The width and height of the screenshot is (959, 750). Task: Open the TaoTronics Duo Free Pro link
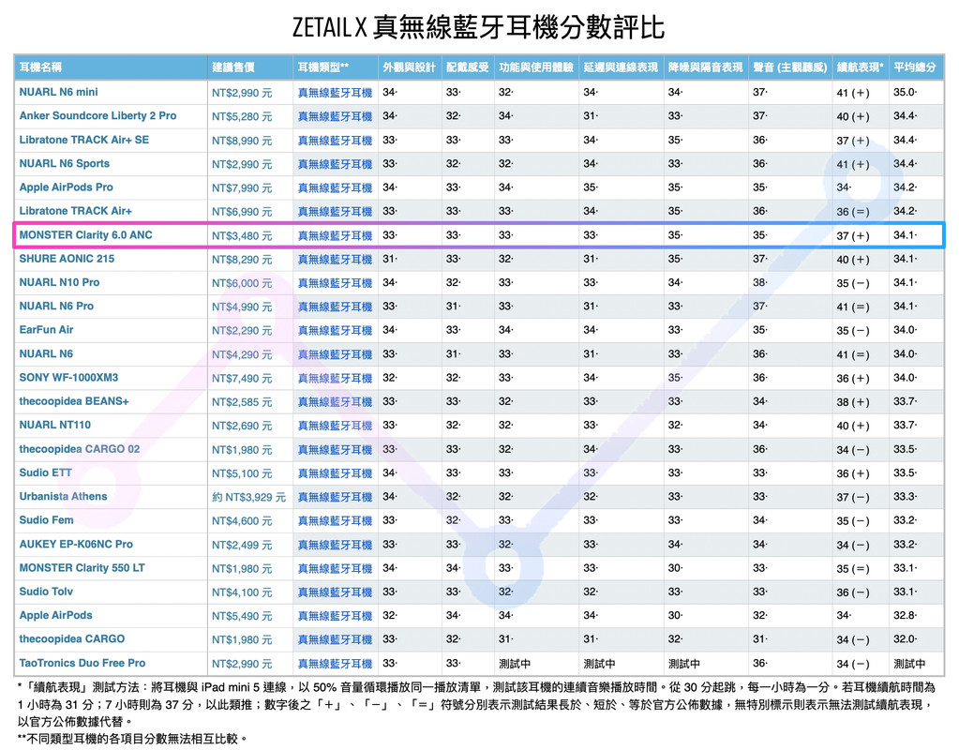82,663
